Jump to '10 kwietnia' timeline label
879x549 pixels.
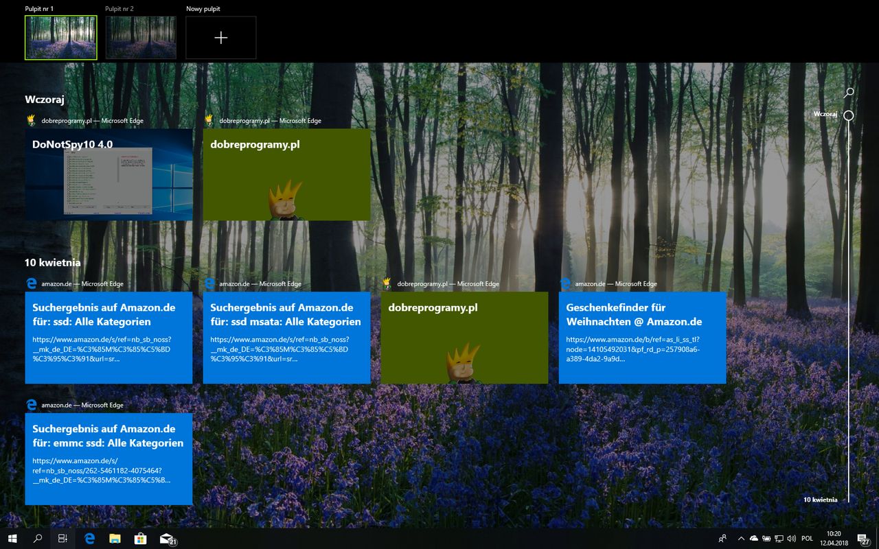[x=820, y=500]
